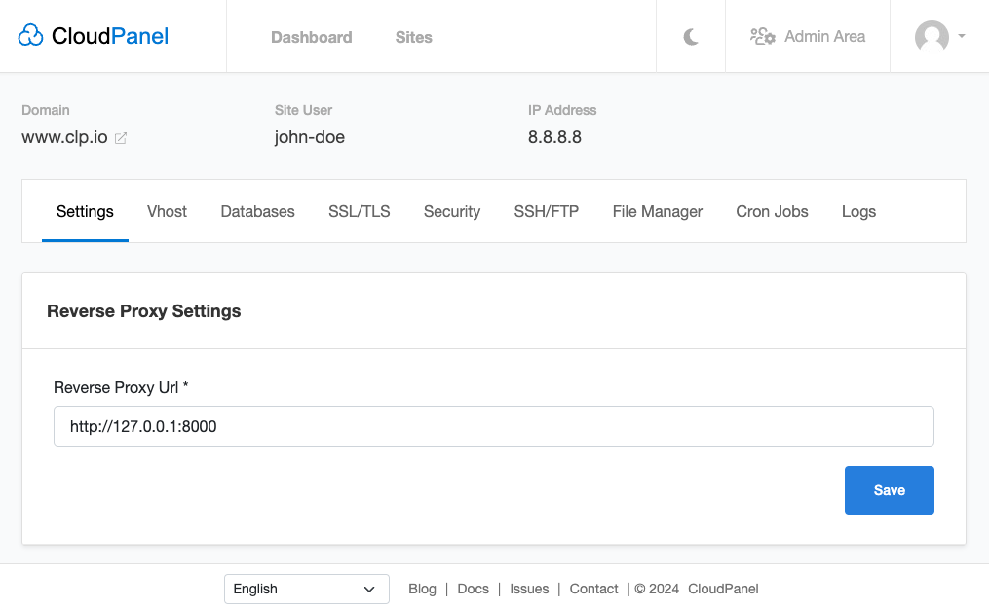Click the CloudPanel cloud logo
This screenshot has width=989, height=610.
tap(31, 36)
